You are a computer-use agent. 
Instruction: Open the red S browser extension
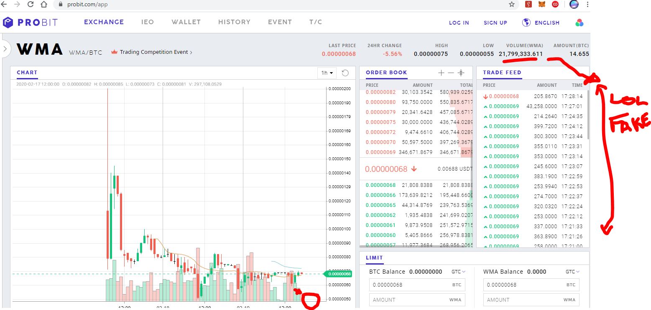(528, 5)
